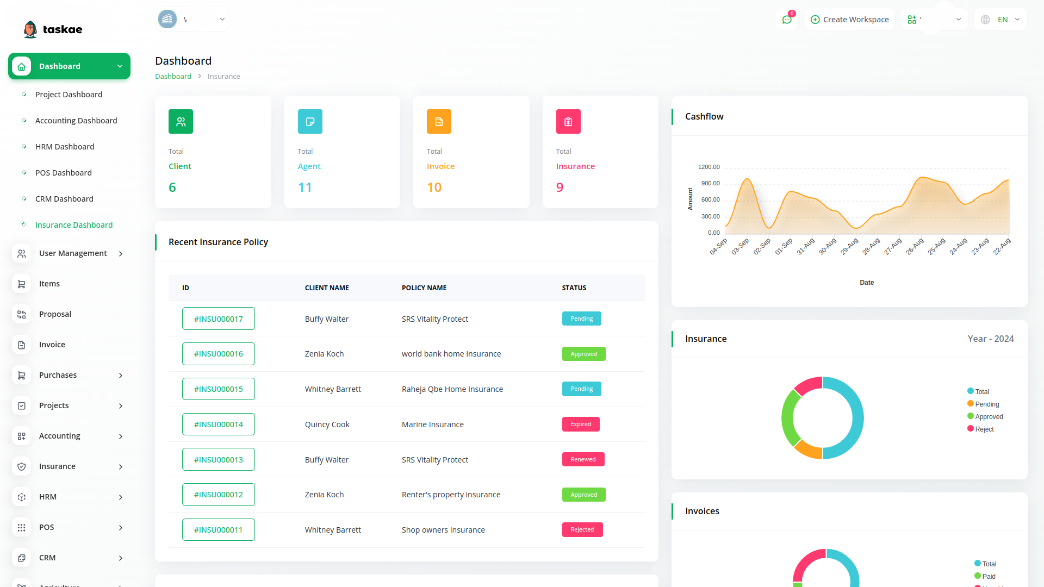Screen dimensions: 1044x587
Task: Open Project Dashboard from sidebar
Action: (x=69, y=95)
